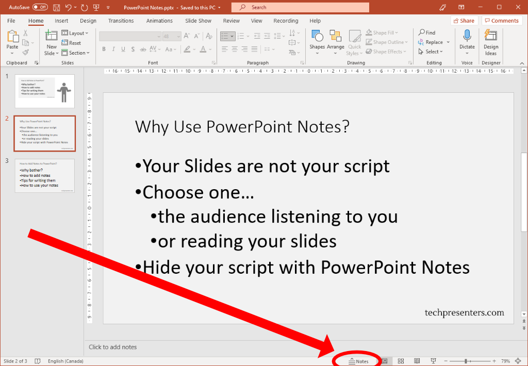
Task: Add a New Slide
Action: click(x=51, y=43)
